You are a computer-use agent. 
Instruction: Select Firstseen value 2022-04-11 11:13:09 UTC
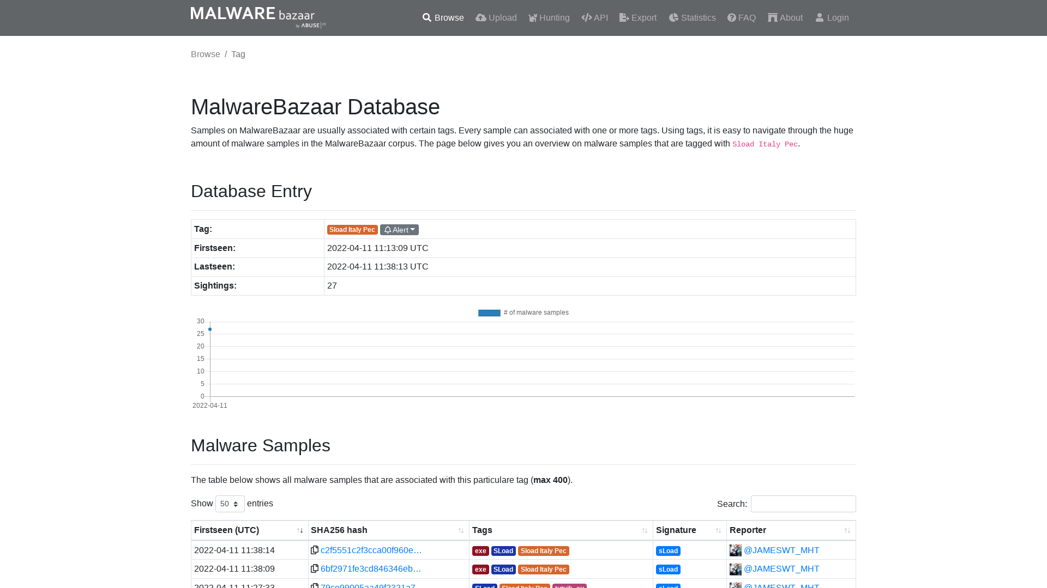(x=377, y=248)
